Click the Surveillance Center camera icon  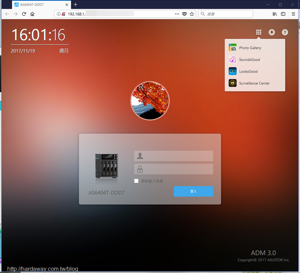pos(232,83)
